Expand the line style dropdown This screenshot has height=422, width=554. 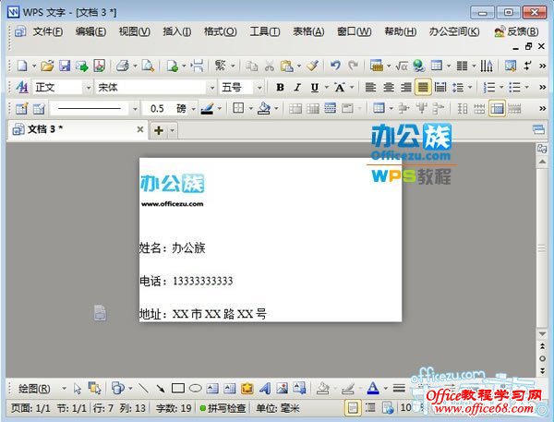135,109
